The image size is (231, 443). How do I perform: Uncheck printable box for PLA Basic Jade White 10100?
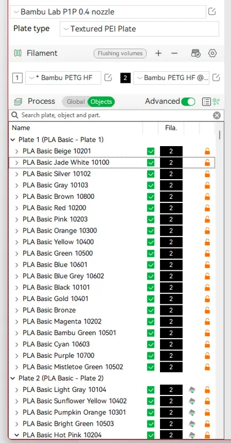[x=151, y=162]
